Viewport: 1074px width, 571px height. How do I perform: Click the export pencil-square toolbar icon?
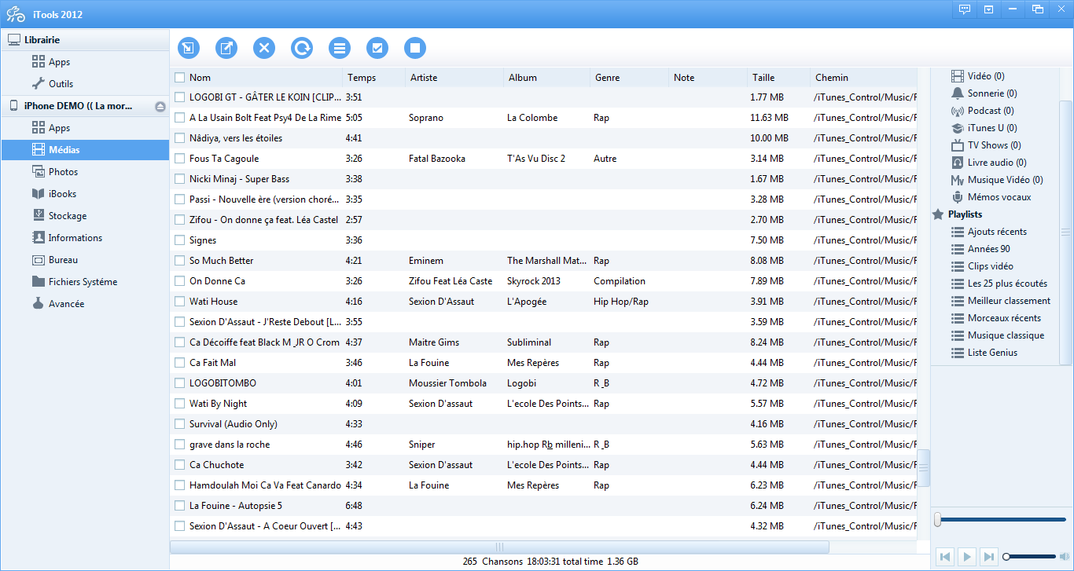(x=226, y=48)
